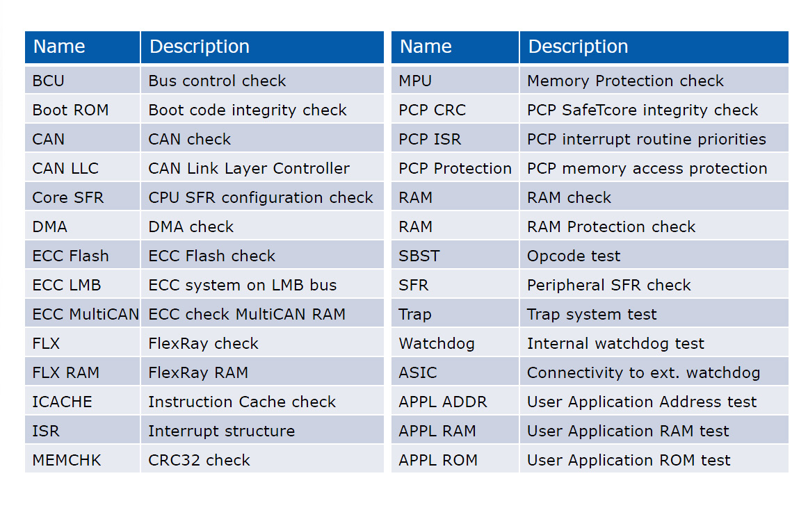Select the SBST name cell
808x510 pixels.
(x=419, y=256)
